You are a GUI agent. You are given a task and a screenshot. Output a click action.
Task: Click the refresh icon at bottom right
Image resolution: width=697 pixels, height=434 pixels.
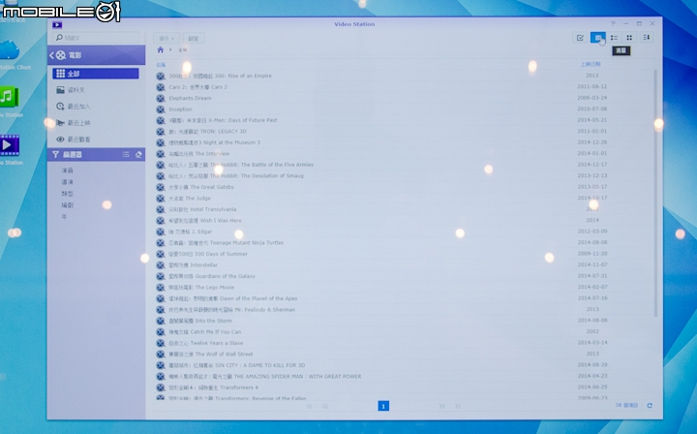650,406
